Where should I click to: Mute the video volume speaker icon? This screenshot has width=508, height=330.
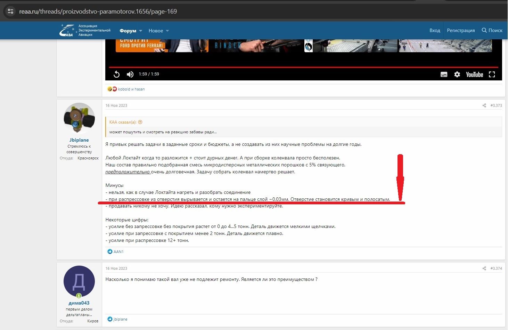130,74
